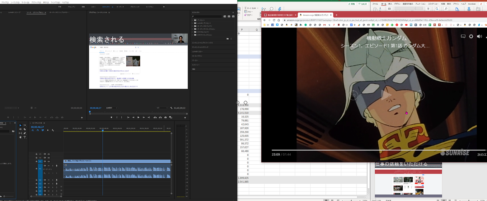Open the video player settings gear
Viewport: 487px width, 201px height.
[x=471, y=36]
